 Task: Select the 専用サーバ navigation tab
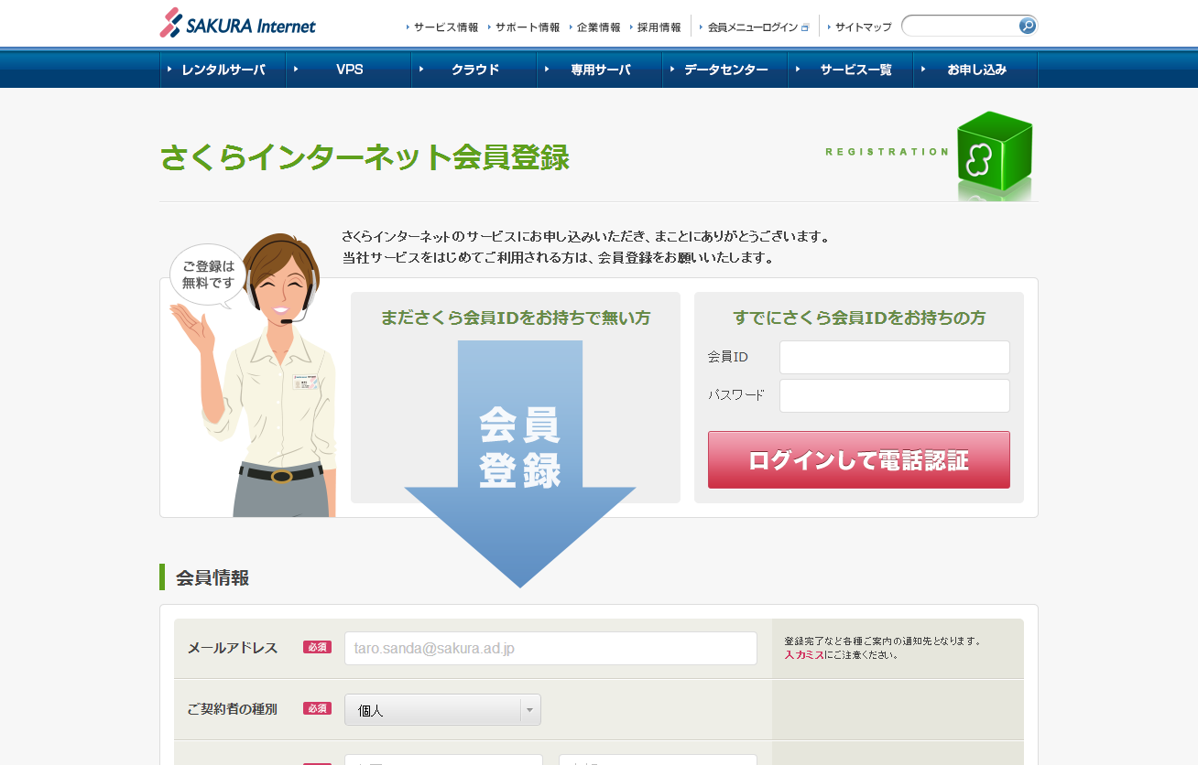click(x=600, y=70)
